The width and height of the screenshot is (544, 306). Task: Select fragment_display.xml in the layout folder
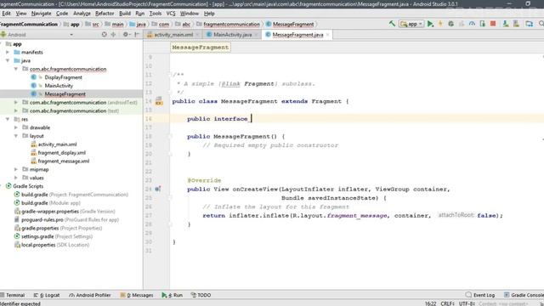click(x=61, y=153)
